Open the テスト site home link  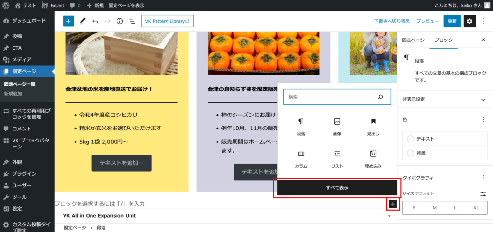[x=26, y=5]
